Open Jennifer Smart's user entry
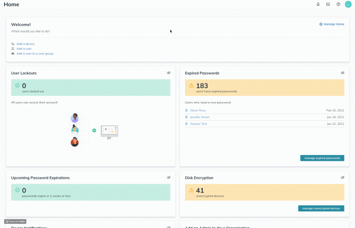 pos(200,117)
